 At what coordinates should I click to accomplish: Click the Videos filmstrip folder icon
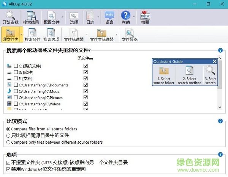coord(9,103)
